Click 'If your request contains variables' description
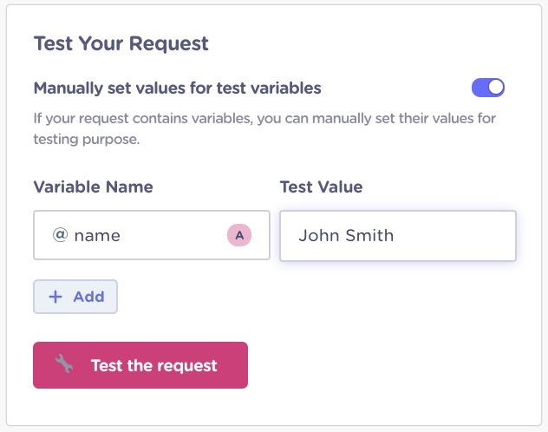 point(264,119)
